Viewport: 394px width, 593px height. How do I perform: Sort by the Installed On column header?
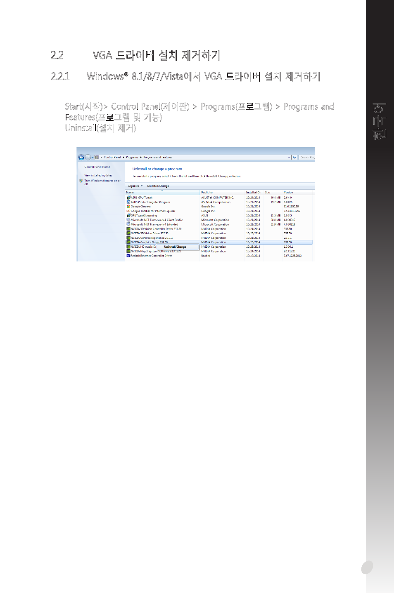tap(254, 193)
